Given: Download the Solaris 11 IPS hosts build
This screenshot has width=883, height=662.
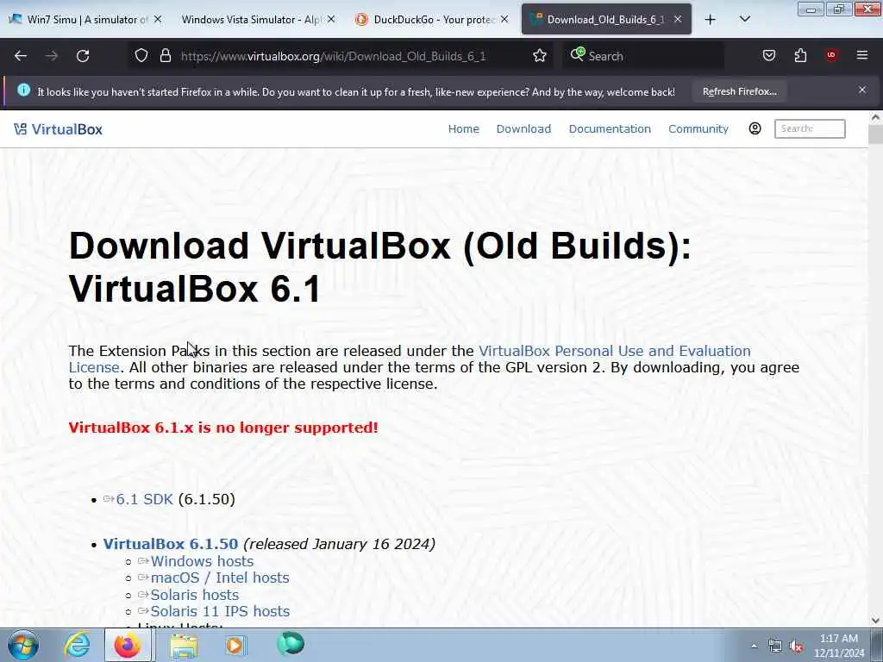Looking at the screenshot, I should [220, 611].
